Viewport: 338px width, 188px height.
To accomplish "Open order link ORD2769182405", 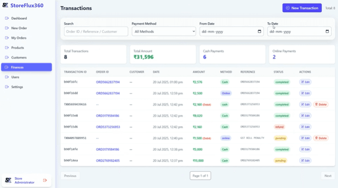I will click(x=108, y=160).
